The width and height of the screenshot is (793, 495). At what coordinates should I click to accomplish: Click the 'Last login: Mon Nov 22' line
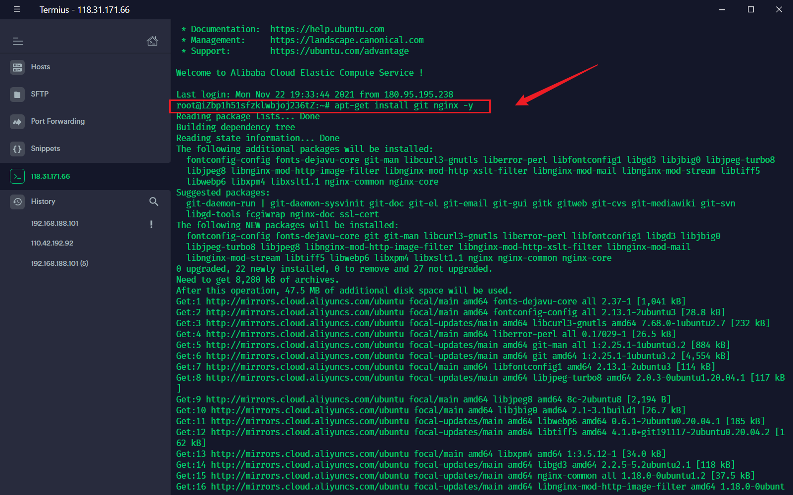(x=315, y=95)
